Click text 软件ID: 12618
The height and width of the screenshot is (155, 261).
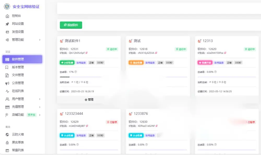[138, 49]
